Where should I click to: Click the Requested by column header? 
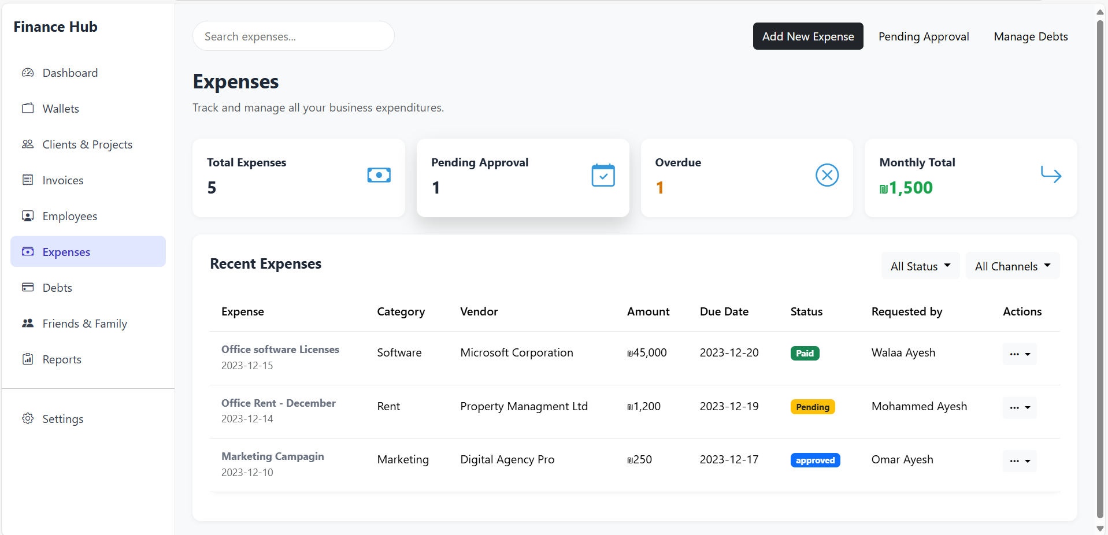click(907, 311)
